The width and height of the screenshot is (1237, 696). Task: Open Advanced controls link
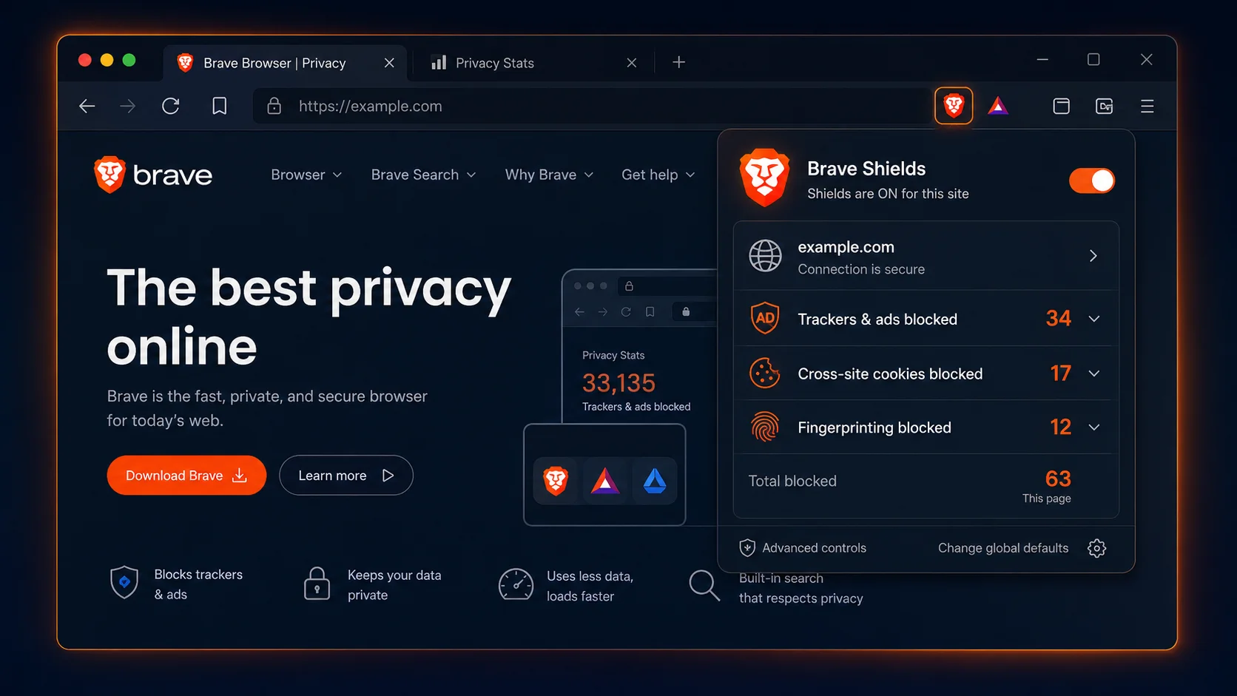click(814, 548)
